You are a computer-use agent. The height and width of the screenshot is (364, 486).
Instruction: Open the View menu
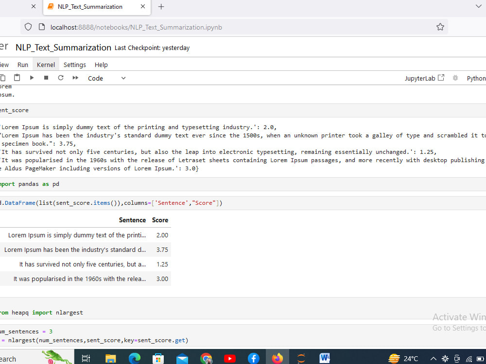click(4, 65)
